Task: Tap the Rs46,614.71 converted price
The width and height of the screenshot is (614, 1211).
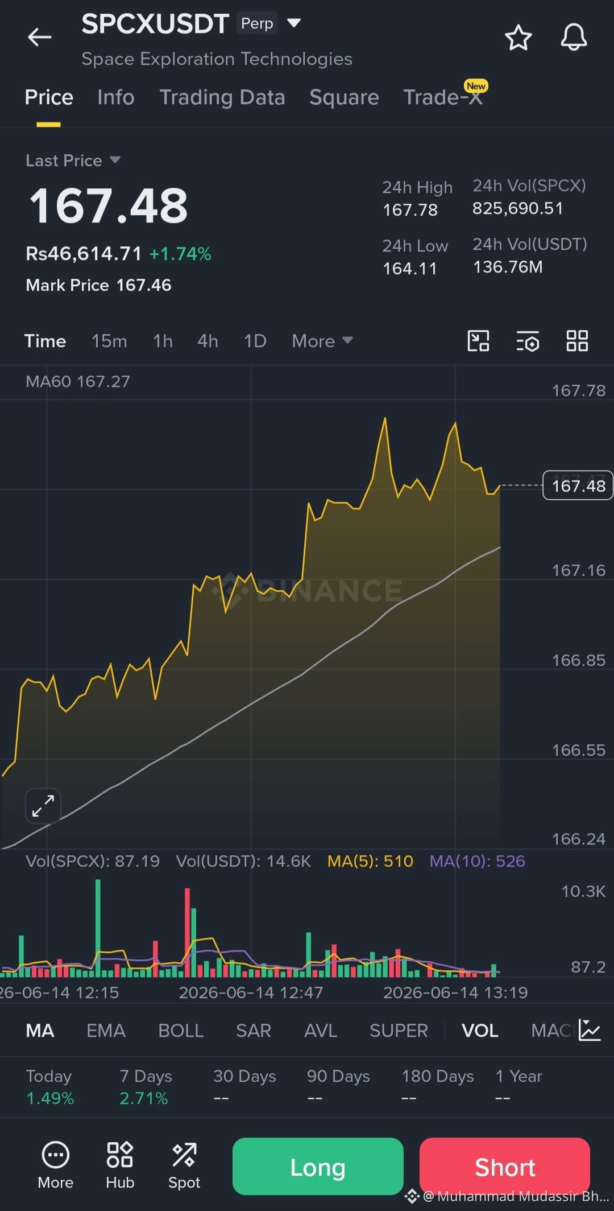Action: [x=84, y=253]
